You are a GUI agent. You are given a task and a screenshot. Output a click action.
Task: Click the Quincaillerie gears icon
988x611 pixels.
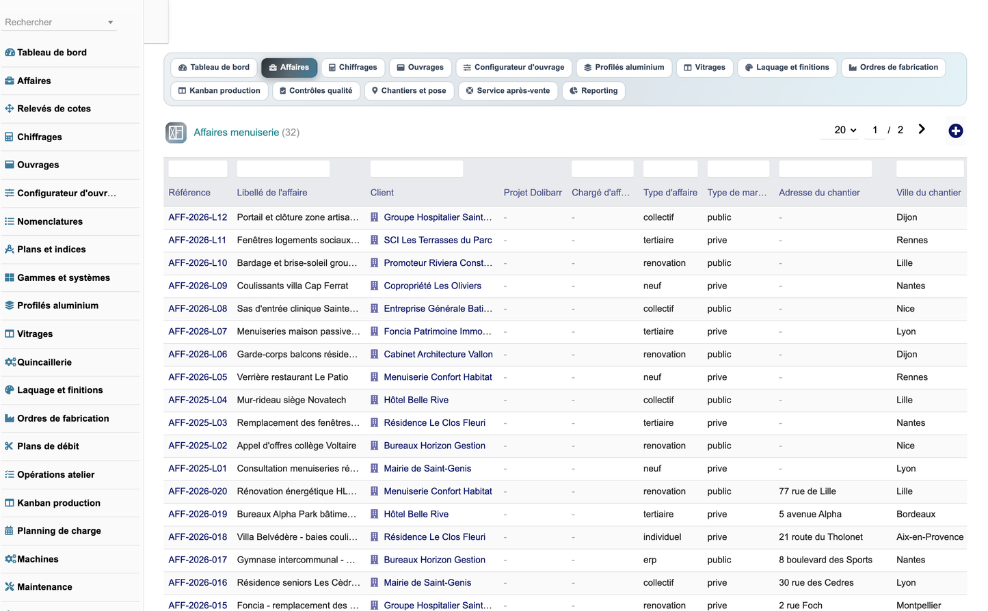[10, 362]
